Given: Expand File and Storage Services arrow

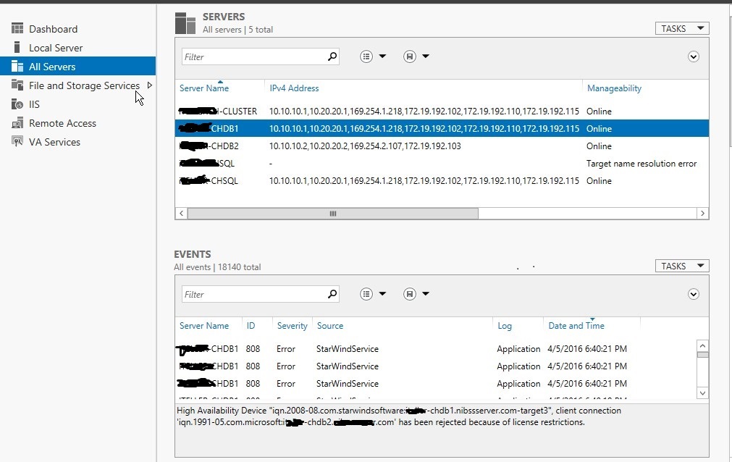Looking at the screenshot, I should tap(149, 85).
